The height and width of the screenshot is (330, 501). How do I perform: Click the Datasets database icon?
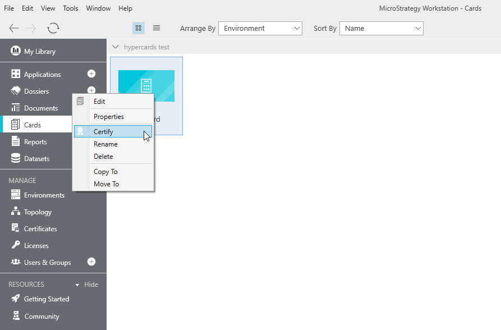pos(15,158)
